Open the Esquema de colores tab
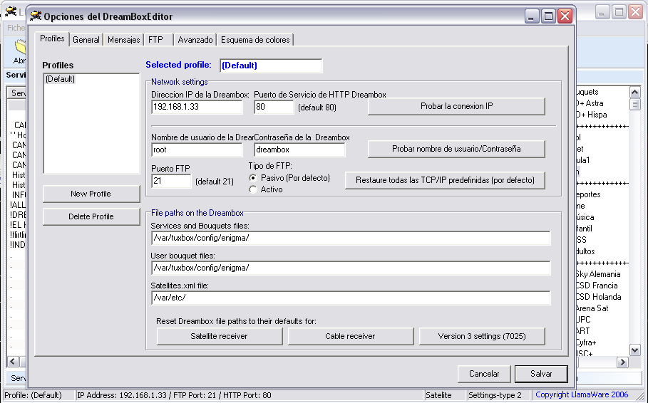 [x=255, y=40]
